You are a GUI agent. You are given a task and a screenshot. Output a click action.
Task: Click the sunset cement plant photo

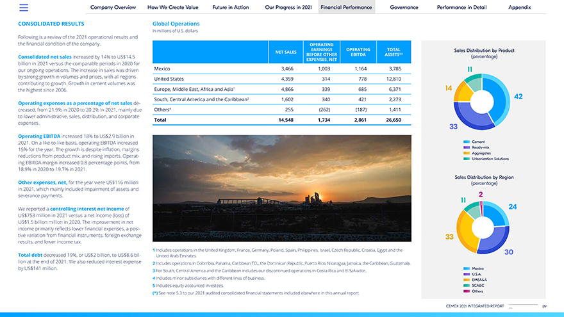[x=281, y=188]
